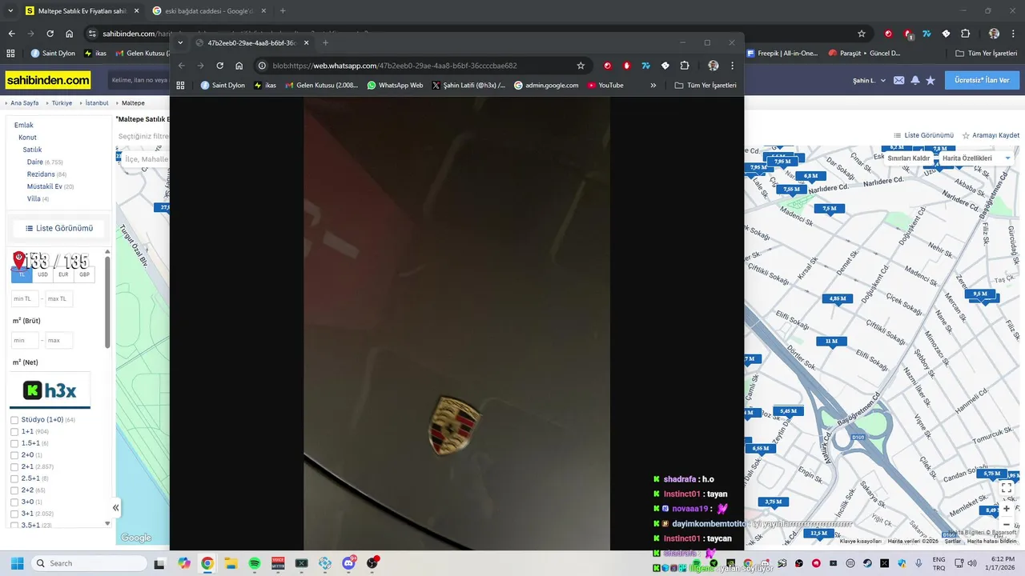Click the max TL price field
Viewport: 1025px width, 576px height.
point(58,298)
